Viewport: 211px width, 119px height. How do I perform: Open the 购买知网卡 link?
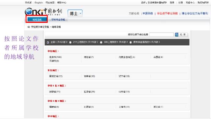[203, 3]
